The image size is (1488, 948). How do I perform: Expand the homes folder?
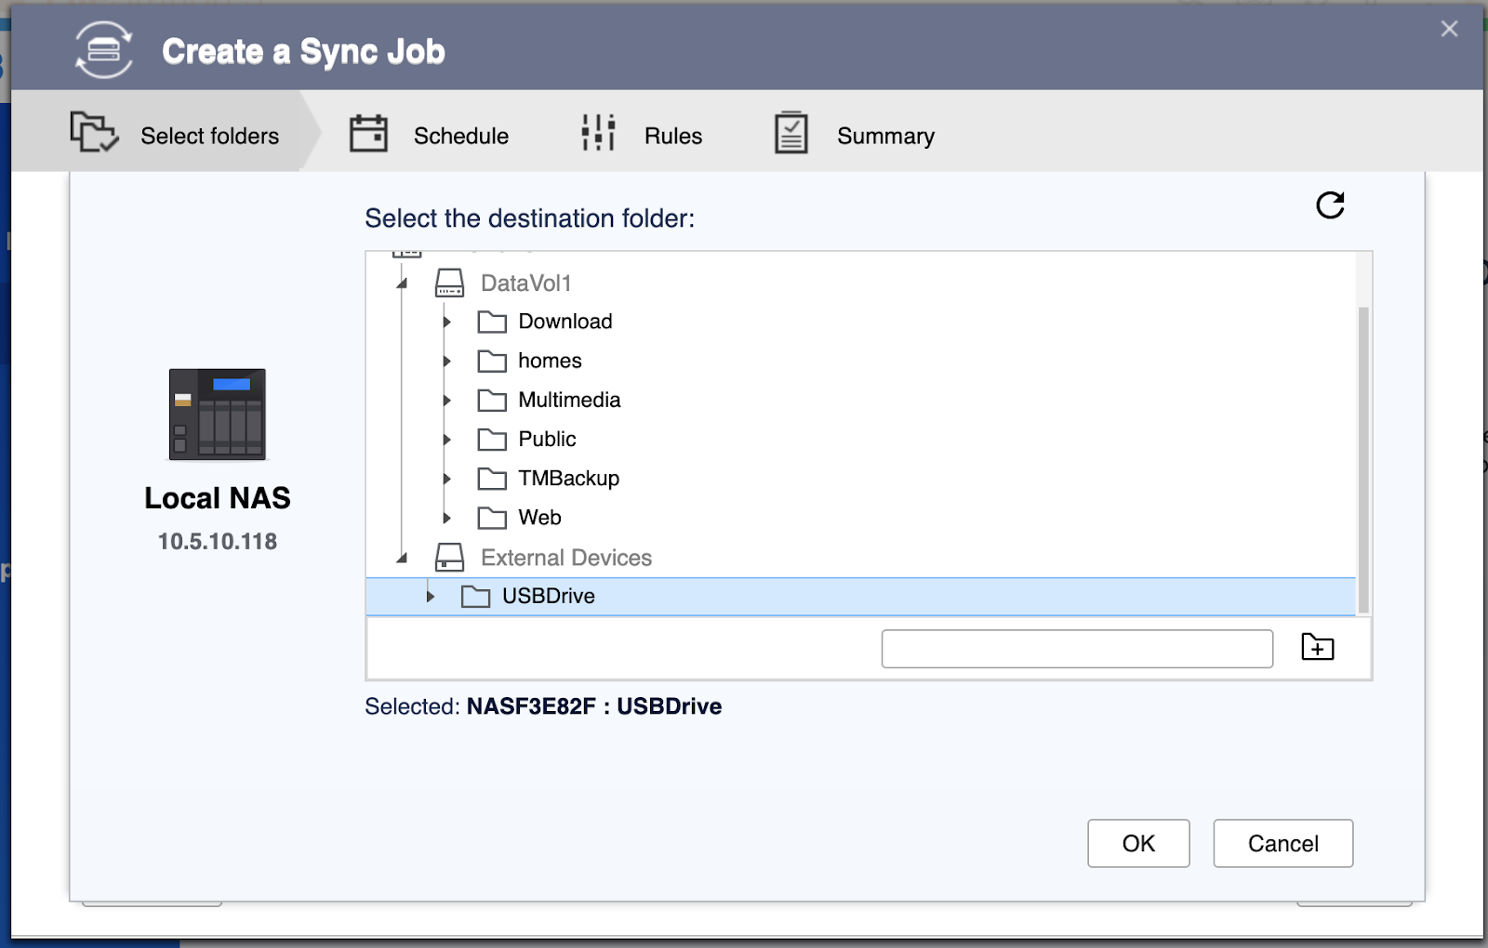click(447, 361)
